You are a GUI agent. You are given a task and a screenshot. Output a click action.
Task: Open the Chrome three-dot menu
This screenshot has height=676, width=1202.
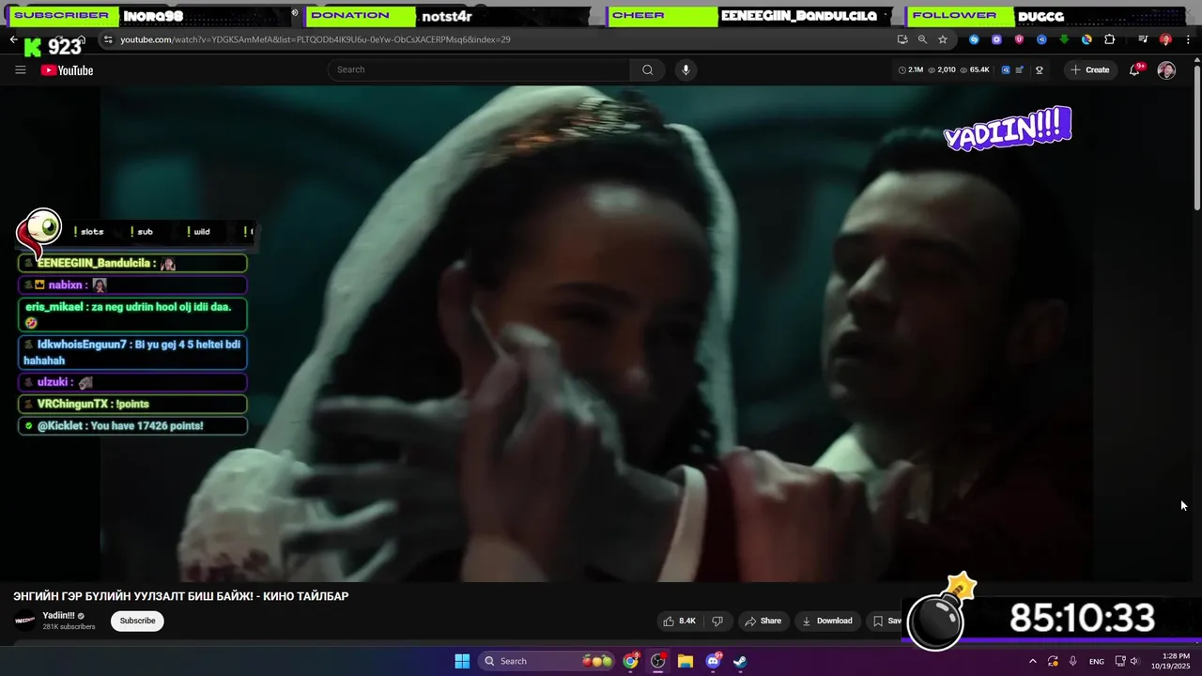[x=1186, y=39]
